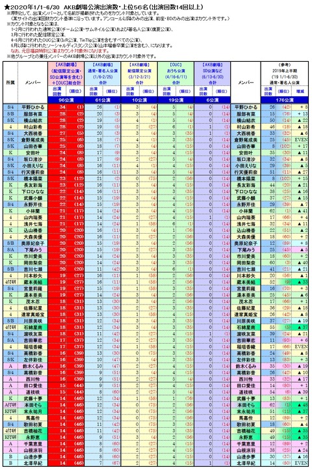Click 永野恵 in the right member column

(246, 437)
